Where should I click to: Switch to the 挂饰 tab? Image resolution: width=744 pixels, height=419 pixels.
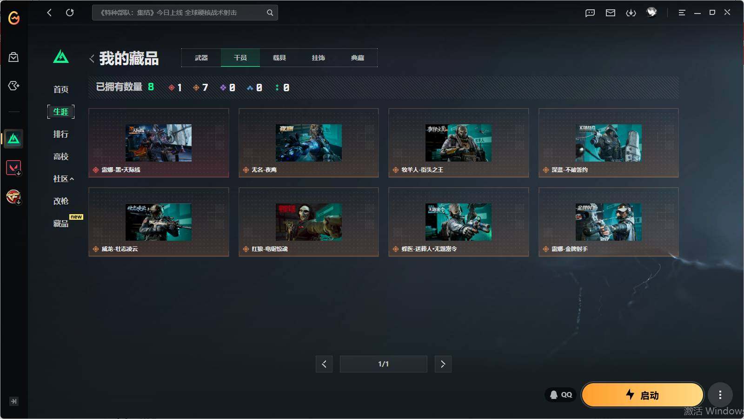[x=319, y=58]
